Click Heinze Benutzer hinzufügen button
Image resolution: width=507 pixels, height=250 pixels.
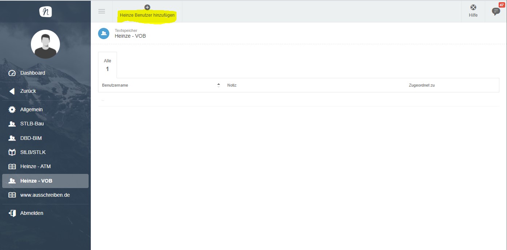point(147,12)
